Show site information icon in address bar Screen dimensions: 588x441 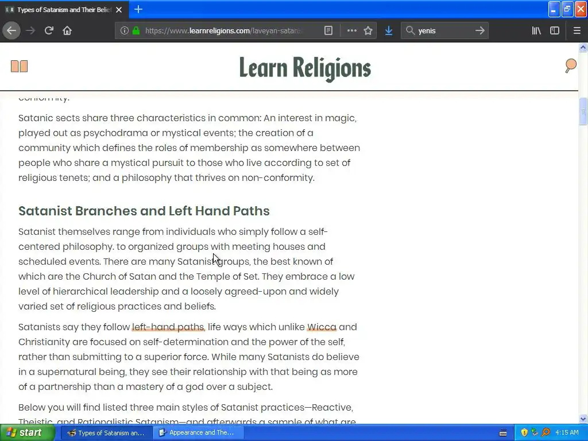coord(125,31)
